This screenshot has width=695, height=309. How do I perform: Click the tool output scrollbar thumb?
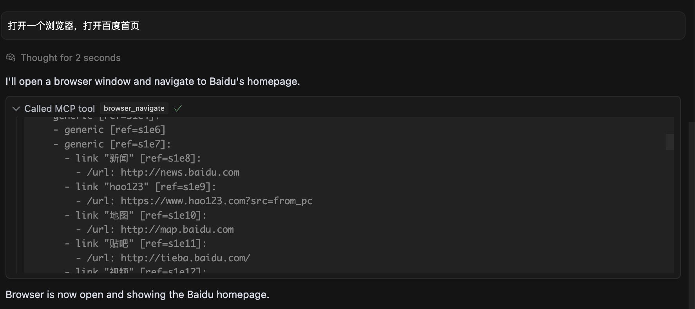click(x=670, y=142)
